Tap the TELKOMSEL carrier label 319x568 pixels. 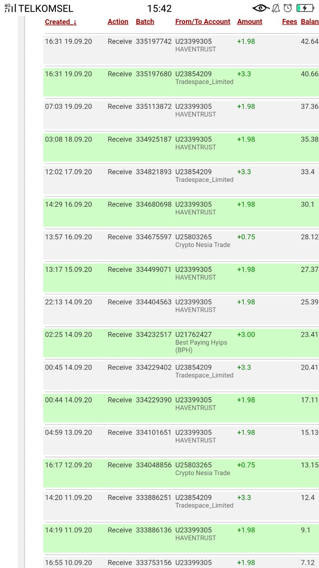[46, 8]
